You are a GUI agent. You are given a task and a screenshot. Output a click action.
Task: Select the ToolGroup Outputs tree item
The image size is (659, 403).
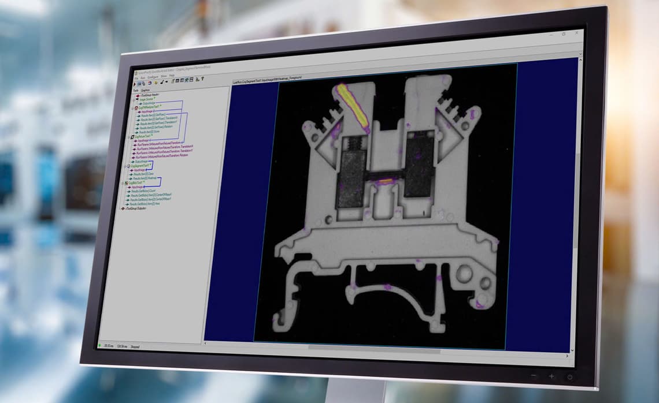pyautogui.click(x=135, y=208)
